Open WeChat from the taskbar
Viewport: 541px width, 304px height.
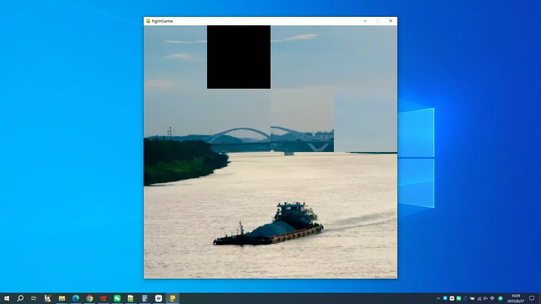(x=117, y=299)
